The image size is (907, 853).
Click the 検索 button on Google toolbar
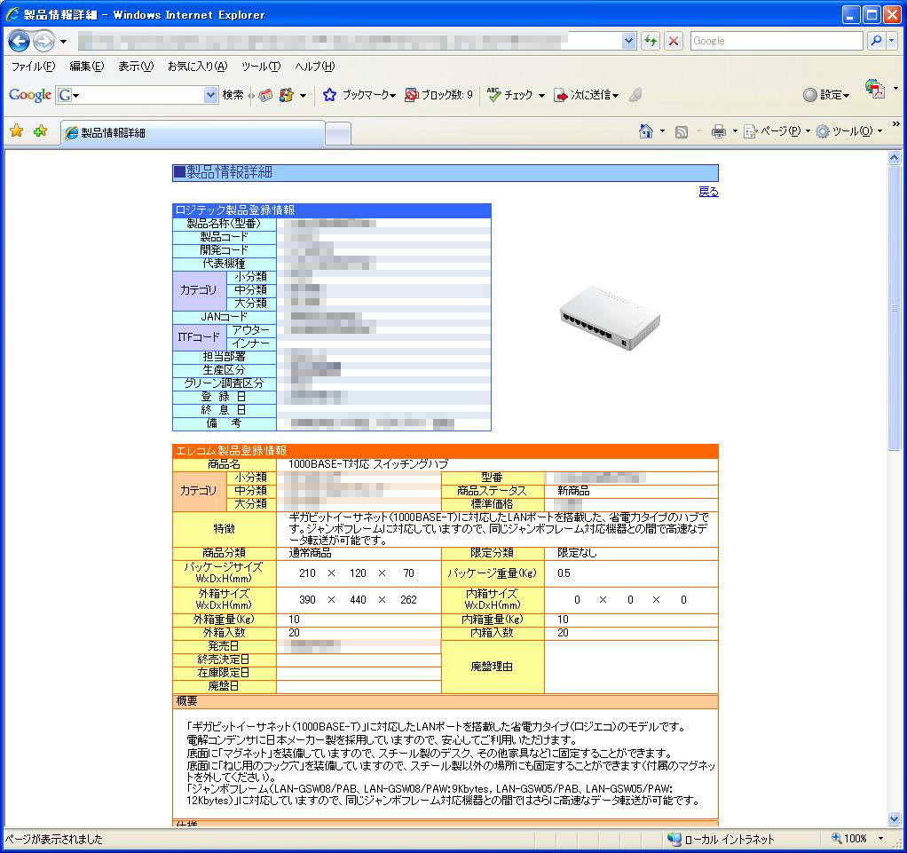point(233,95)
